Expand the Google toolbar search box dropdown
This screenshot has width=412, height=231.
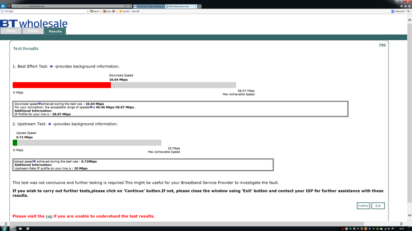click(88, 11)
